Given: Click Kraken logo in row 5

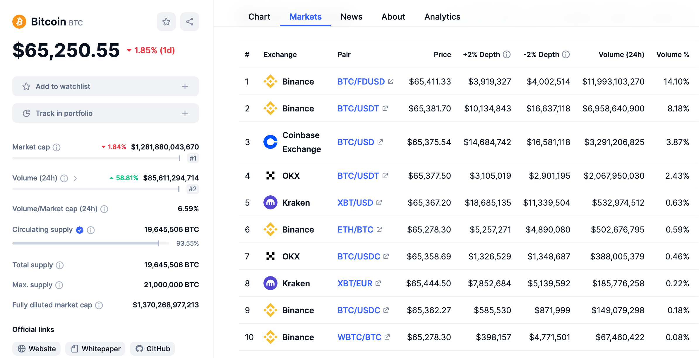Looking at the screenshot, I should click(270, 202).
